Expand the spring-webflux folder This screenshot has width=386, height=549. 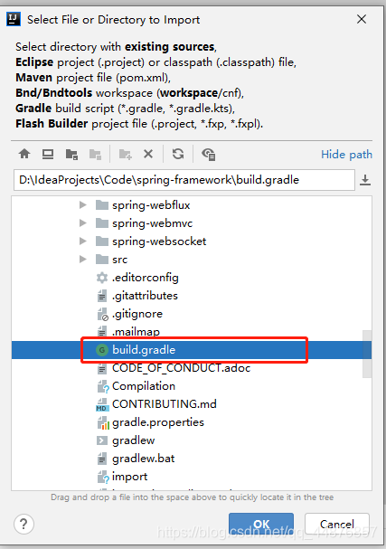point(82,204)
